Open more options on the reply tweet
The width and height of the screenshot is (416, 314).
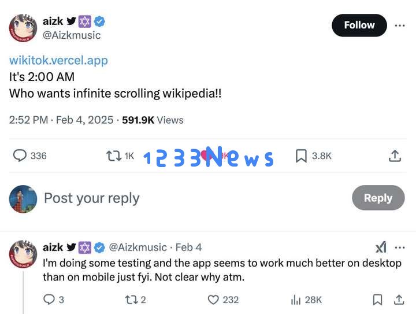point(400,247)
